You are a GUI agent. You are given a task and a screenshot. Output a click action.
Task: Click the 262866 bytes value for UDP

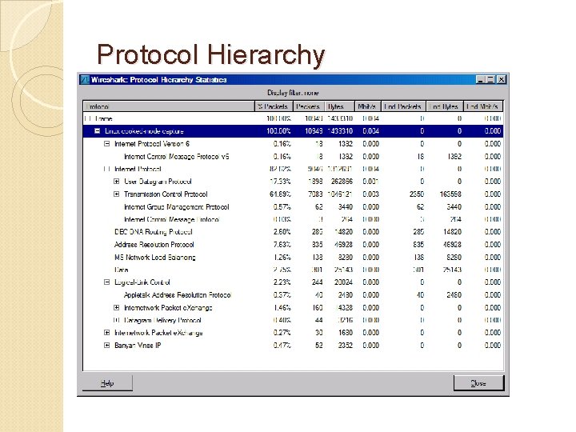point(342,182)
